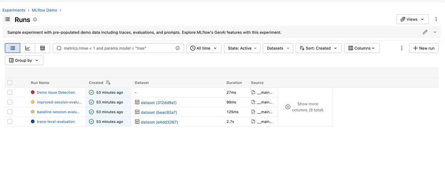Open the Datasets filter dropdown
The height and width of the screenshot is (171, 445).
coord(278,48)
